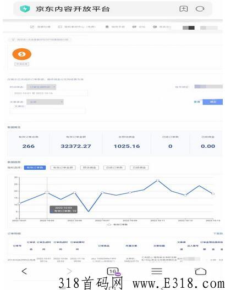Screen dimensions: 225x290
Task: Select the 有效订单数 metric toggle
Action: [35, 168]
